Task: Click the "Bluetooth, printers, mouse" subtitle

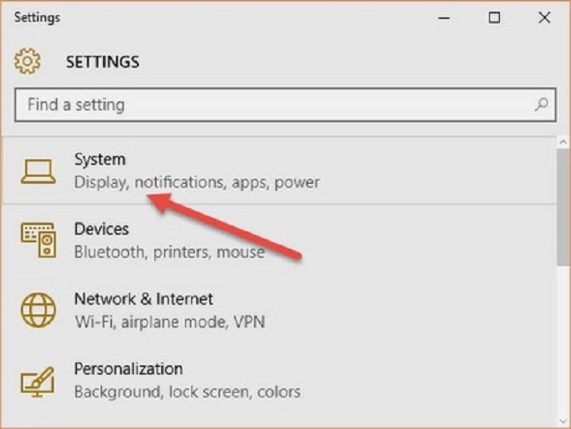Action: click(169, 251)
